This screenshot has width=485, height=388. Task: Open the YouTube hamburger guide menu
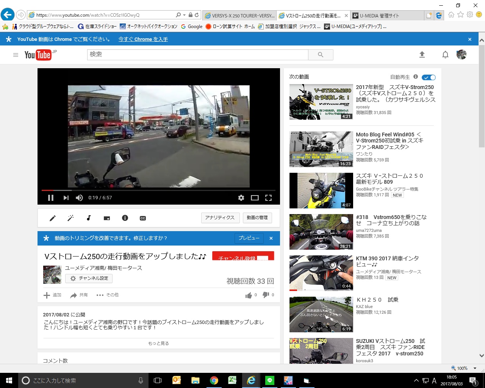coord(16,55)
